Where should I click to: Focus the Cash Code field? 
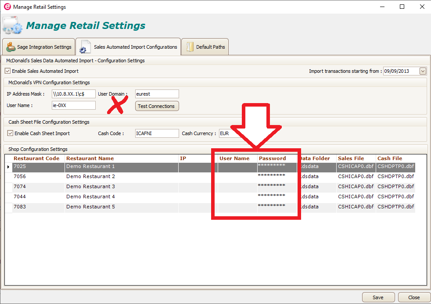(x=157, y=133)
